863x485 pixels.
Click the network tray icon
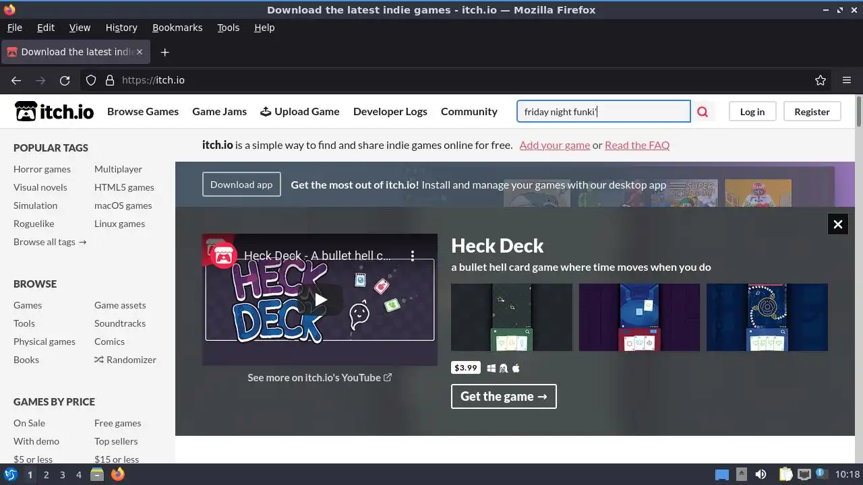(804, 474)
